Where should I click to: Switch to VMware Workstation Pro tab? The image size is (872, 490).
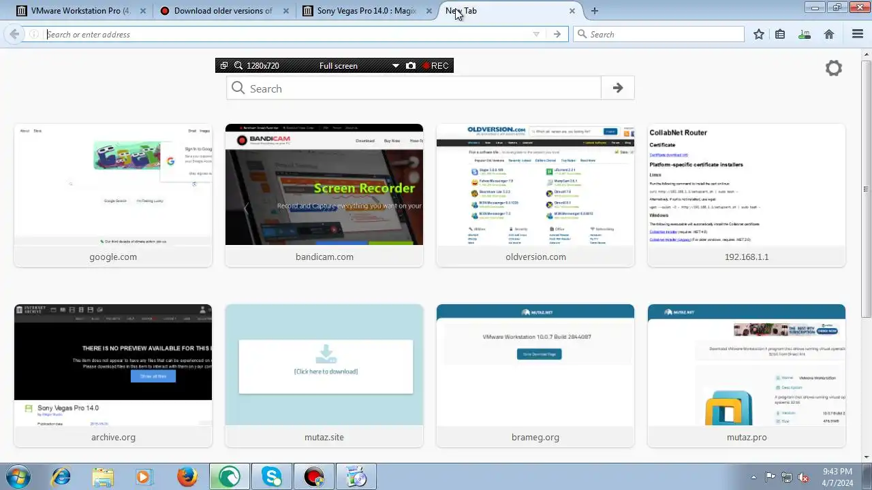[81, 11]
